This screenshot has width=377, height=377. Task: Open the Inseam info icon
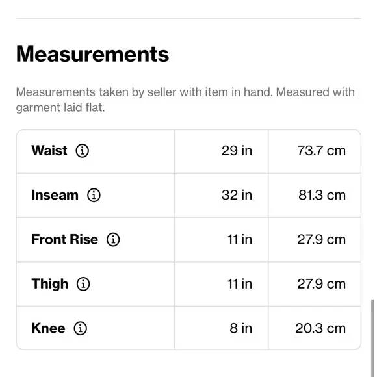tap(94, 195)
